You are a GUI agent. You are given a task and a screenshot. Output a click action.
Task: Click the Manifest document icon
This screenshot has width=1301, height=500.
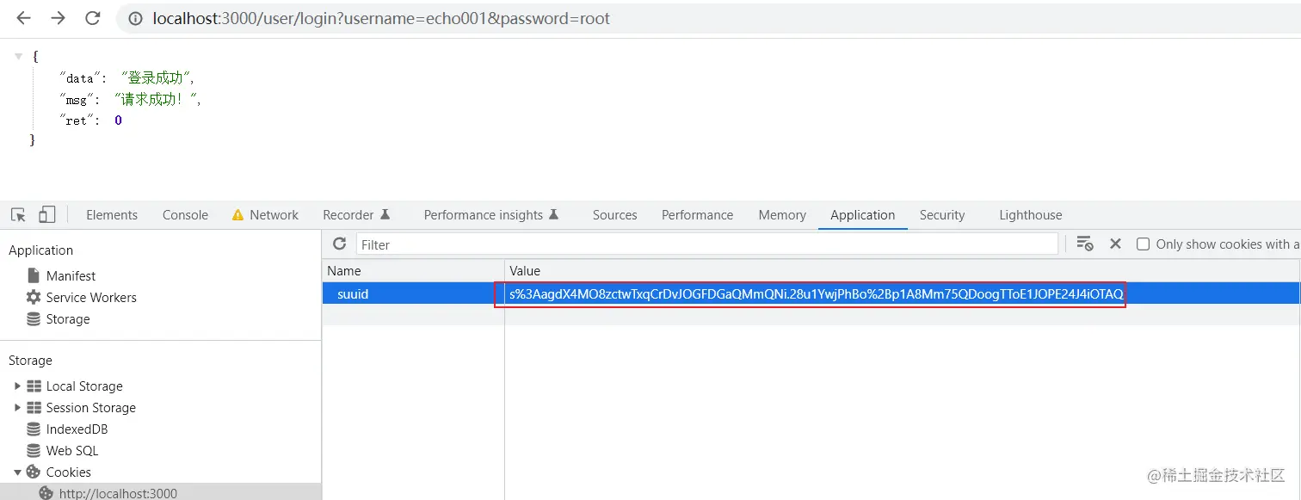(34, 275)
